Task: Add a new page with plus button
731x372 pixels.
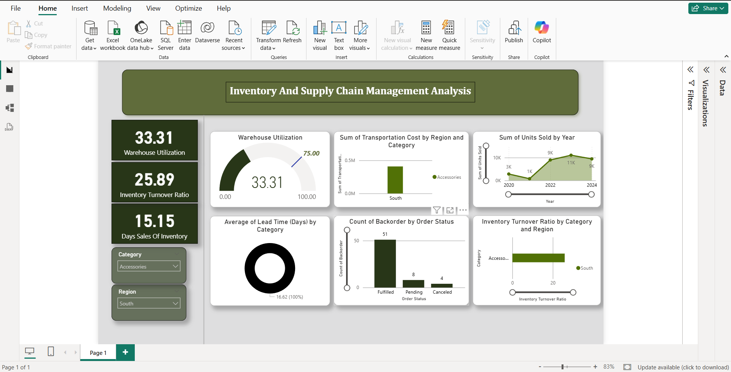Action: click(125, 352)
